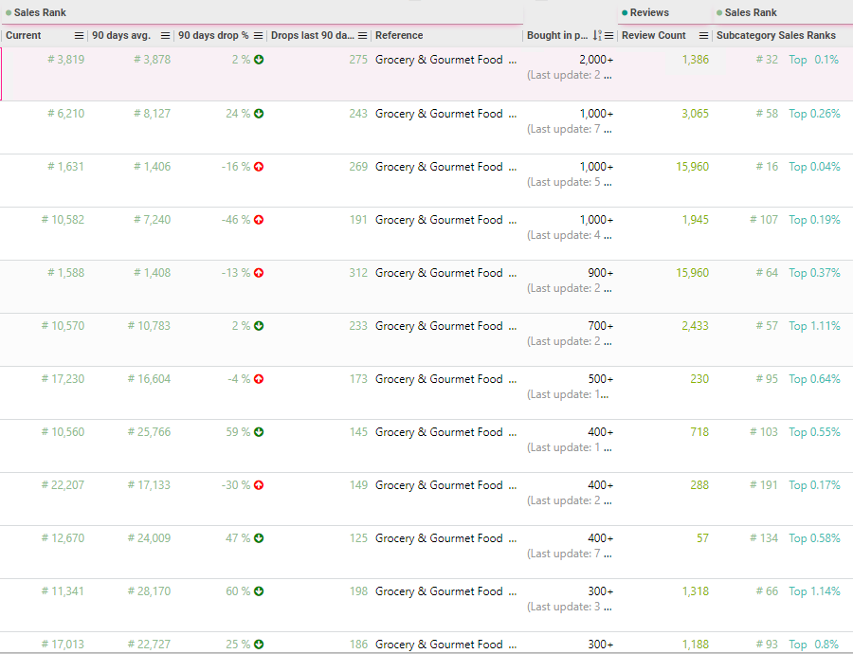Open the 90 days avg. column menu icon
This screenshot has height=654, width=853.
click(166, 36)
